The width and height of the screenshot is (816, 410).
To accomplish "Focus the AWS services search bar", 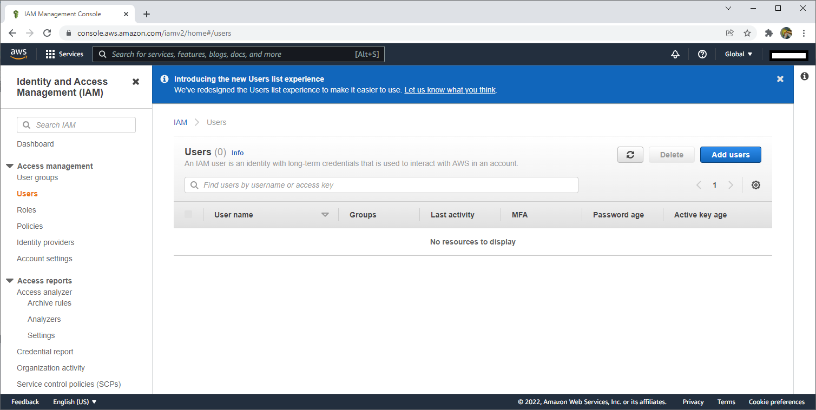I will tap(239, 54).
